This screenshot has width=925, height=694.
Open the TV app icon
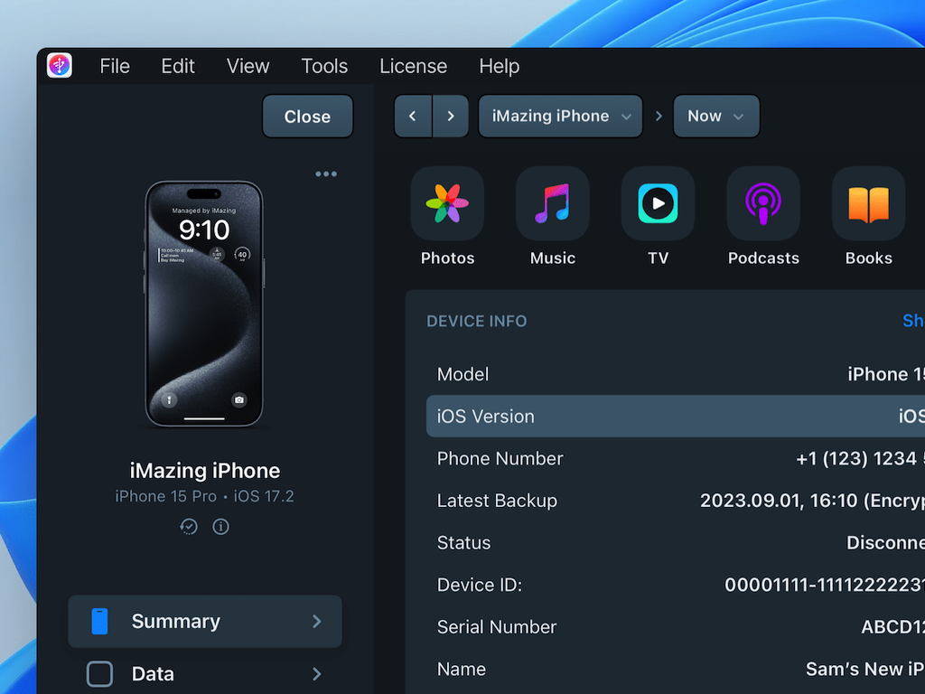(x=658, y=203)
